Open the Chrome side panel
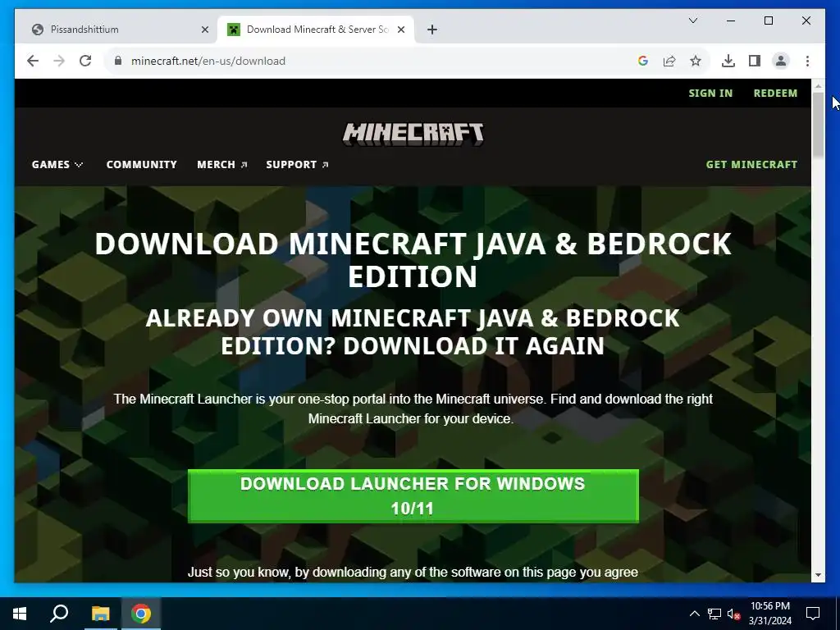 tap(755, 61)
